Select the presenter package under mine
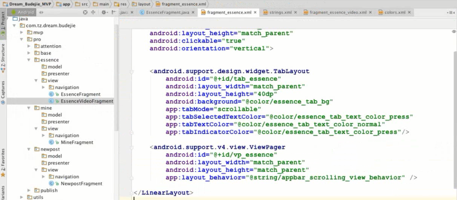This screenshot has width=457, height=200. pos(59,122)
